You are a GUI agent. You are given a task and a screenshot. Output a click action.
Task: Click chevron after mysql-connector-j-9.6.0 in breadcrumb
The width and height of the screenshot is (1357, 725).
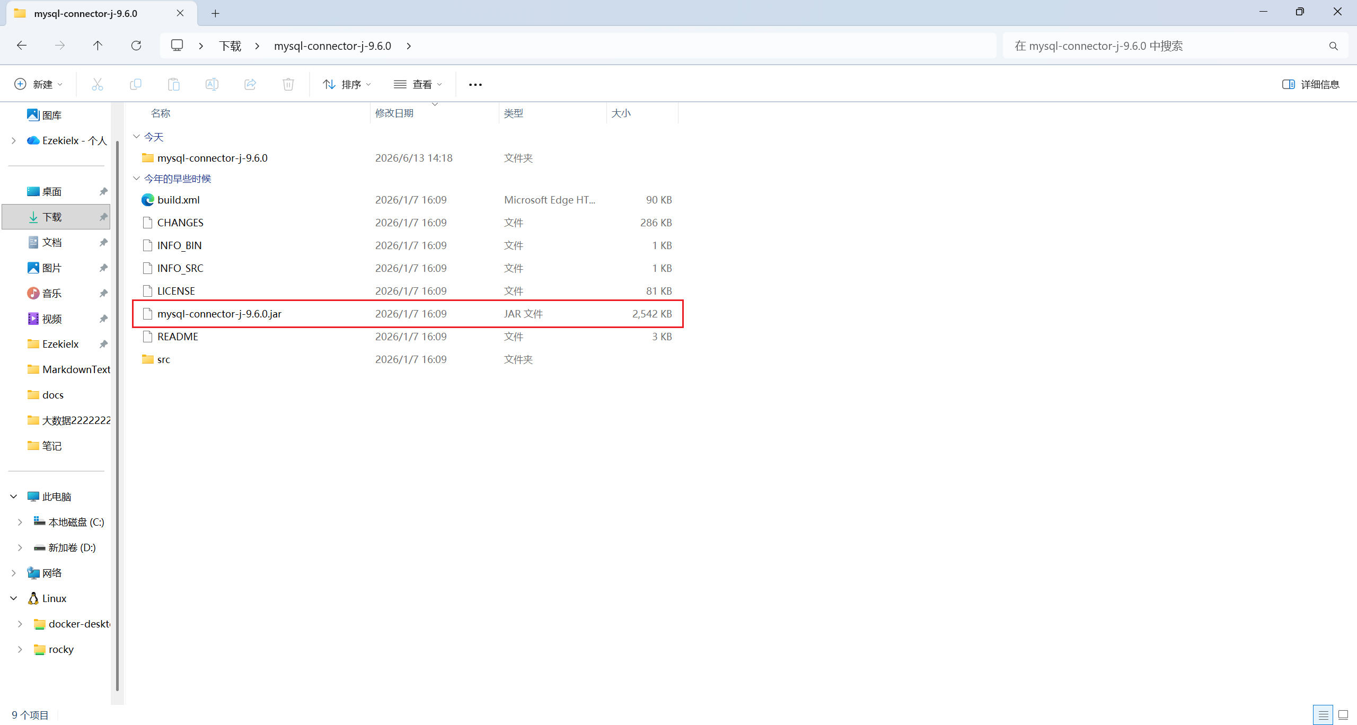tap(409, 46)
